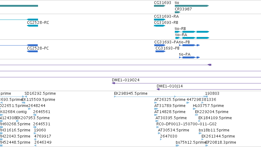Click EST label EK184109.5prime
Image resolution: width=261 pixels, height=147 pixels.
215,118
